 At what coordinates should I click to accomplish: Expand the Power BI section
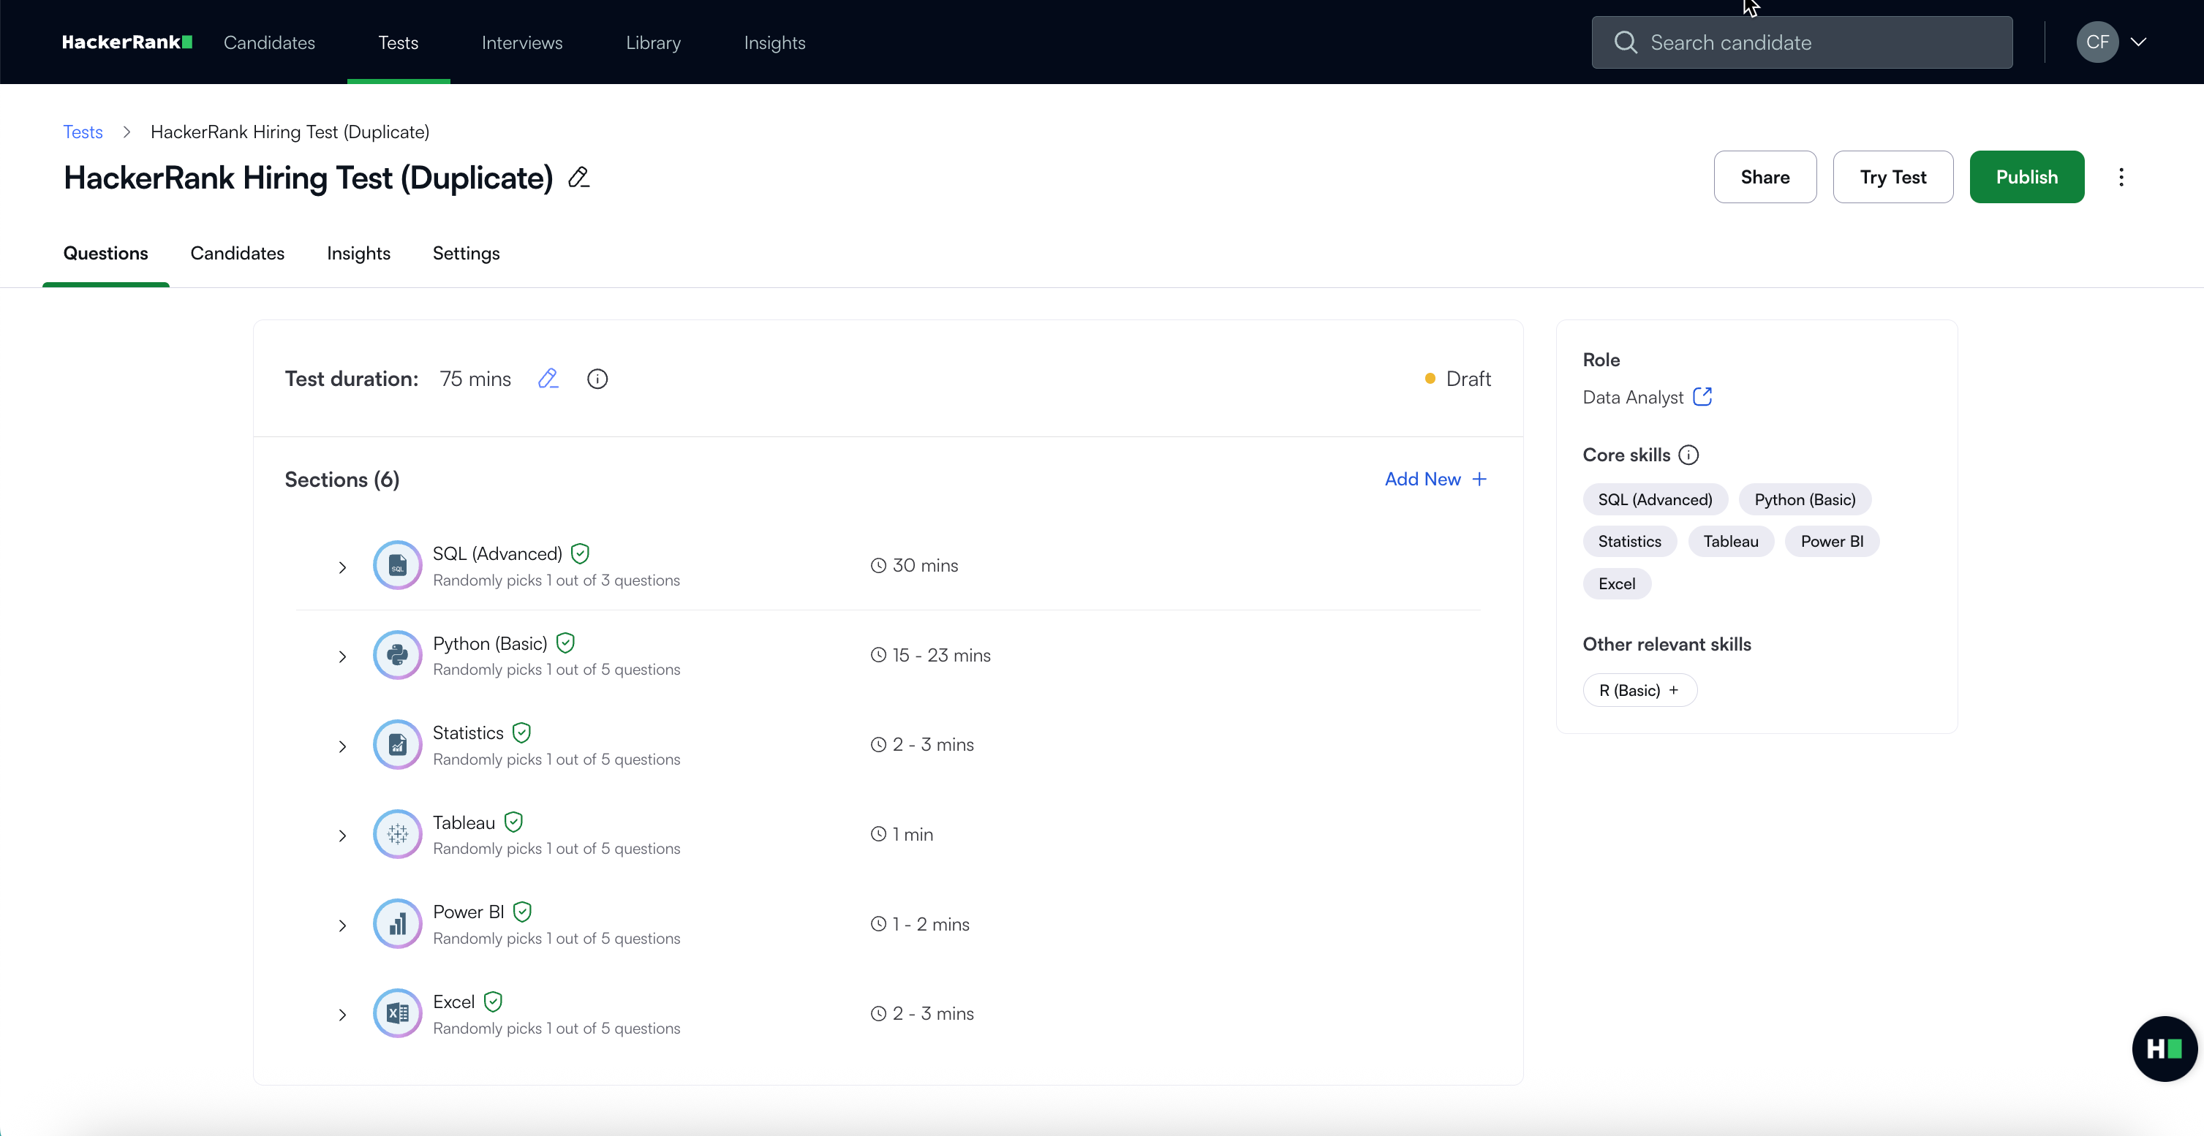click(342, 925)
